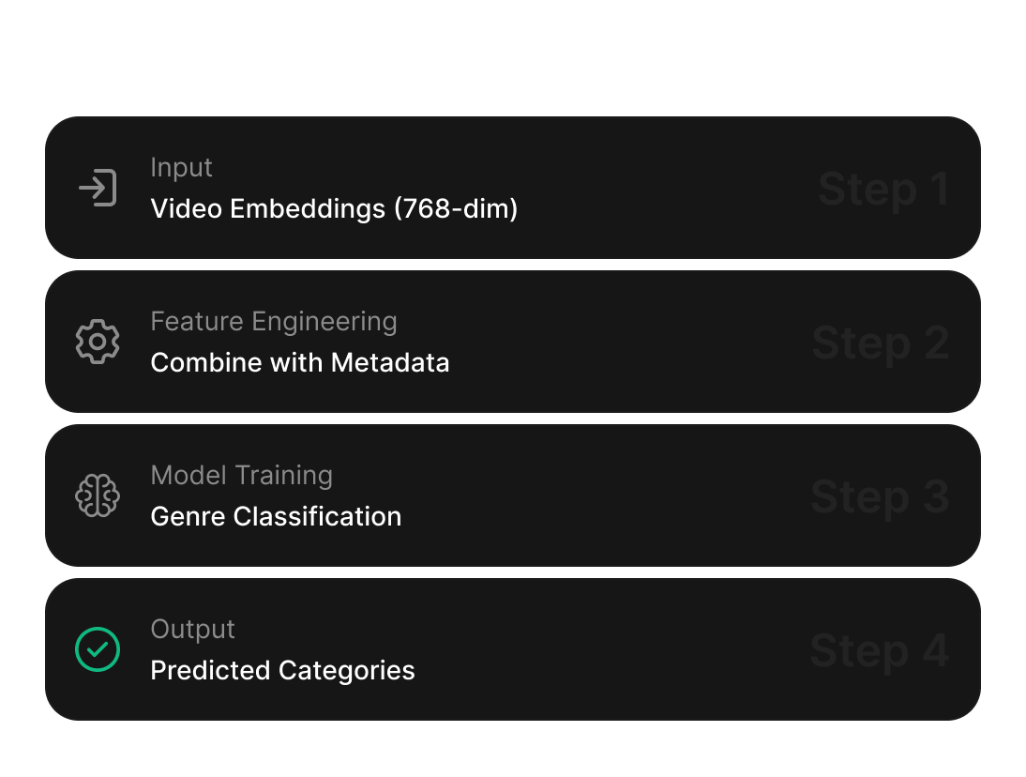
Task: Click the Model Training brain icon
Action: (98, 496)
